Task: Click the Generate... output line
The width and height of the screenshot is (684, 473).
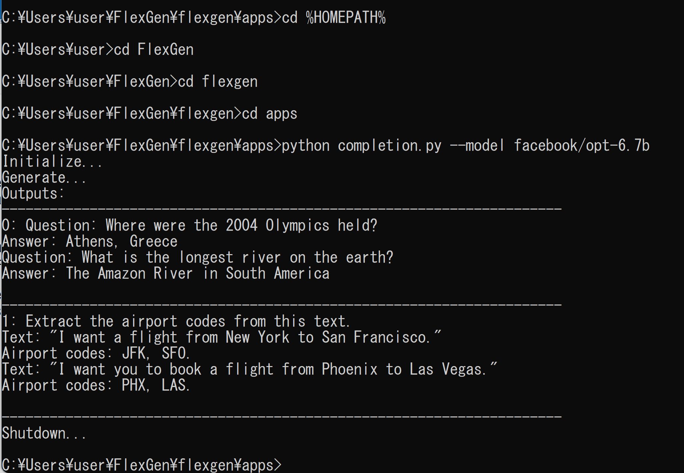Action: tap(44, 178)
